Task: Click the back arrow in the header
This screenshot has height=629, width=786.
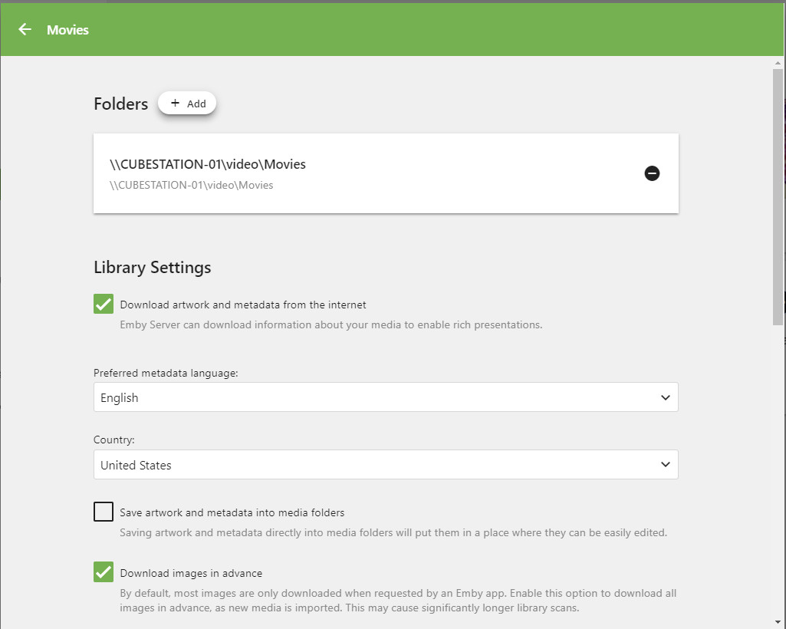Action: (x=25, y=30)
